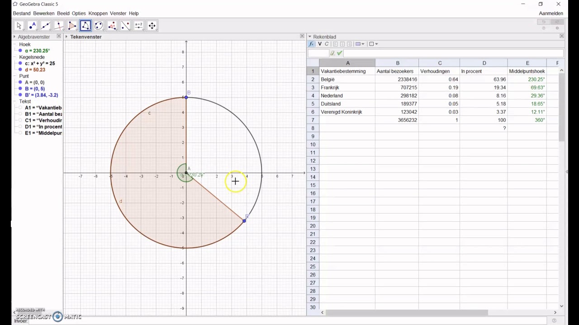Apply bold (V) formatting in spreadsheet

320,44
